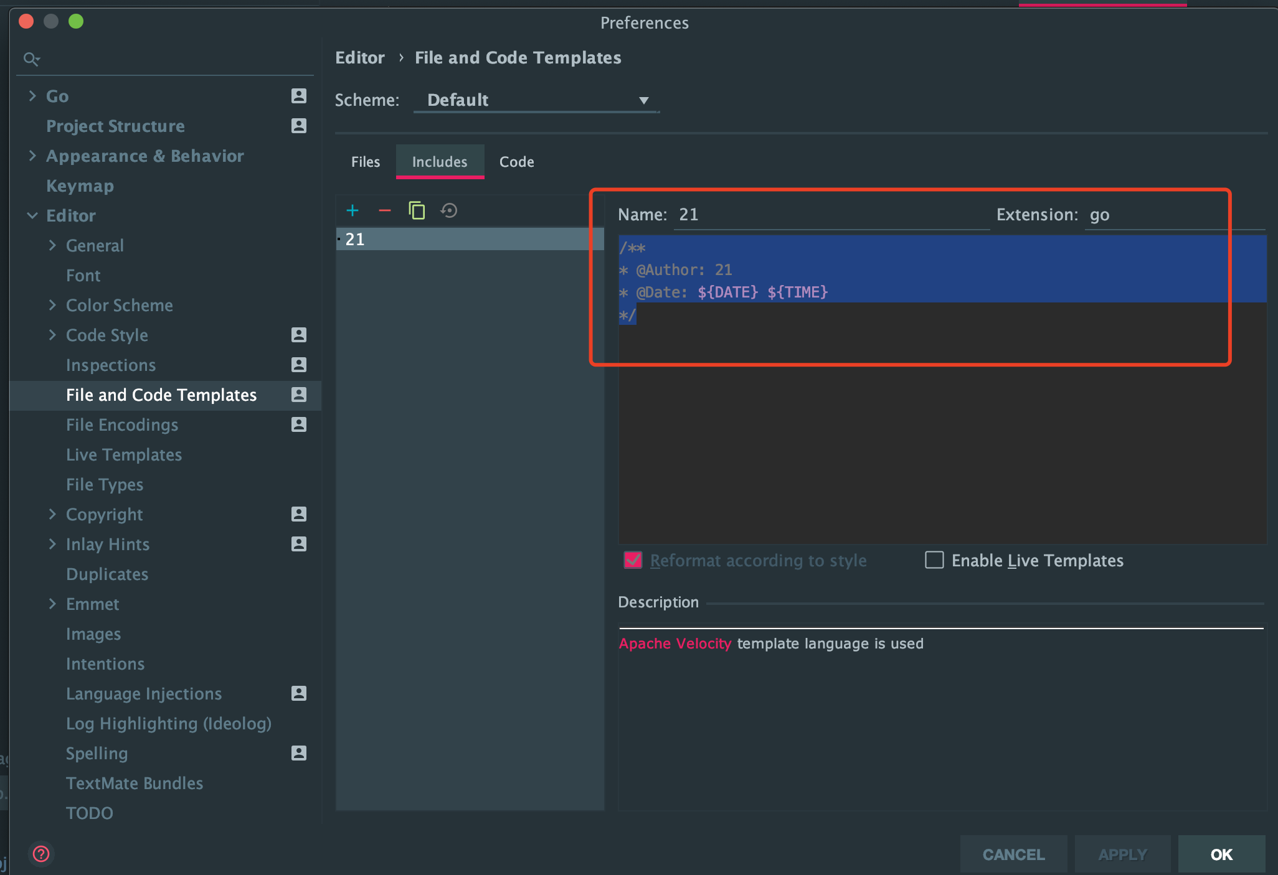Click the minus icon to remove template
1278x875 pixels.
click(x=385, y=211)
